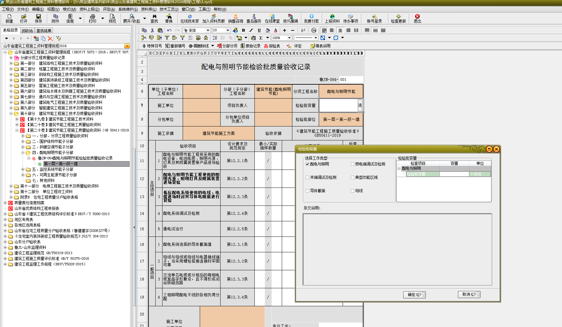Screen dimensions: 562x327
Task: Click the 打开 (Open) toolbar icon
Action: coord(24,18)
